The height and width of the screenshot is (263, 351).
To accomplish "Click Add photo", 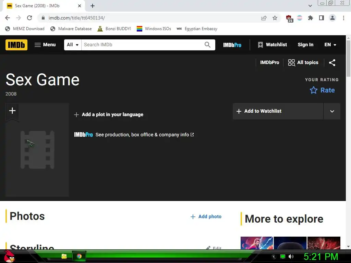I will (x=206, y=216).
